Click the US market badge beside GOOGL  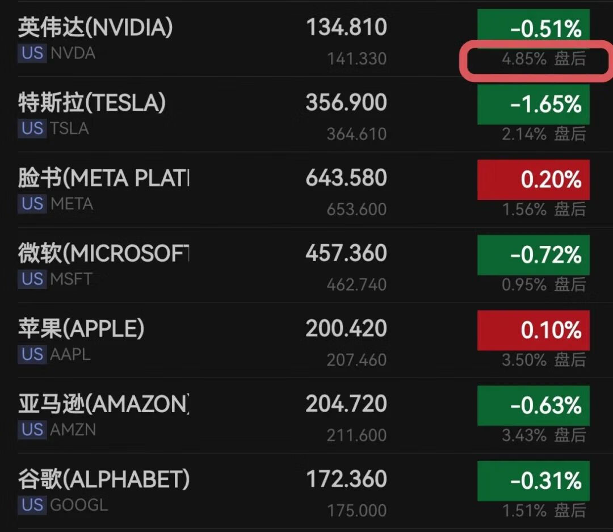click(x=32, y=505)
